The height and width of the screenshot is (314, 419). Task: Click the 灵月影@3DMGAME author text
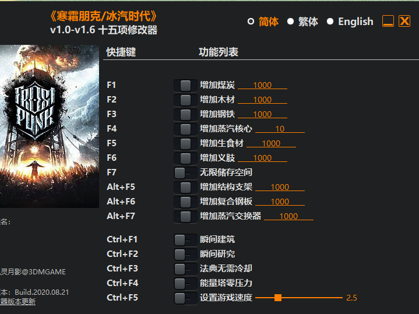pos(33,272)
